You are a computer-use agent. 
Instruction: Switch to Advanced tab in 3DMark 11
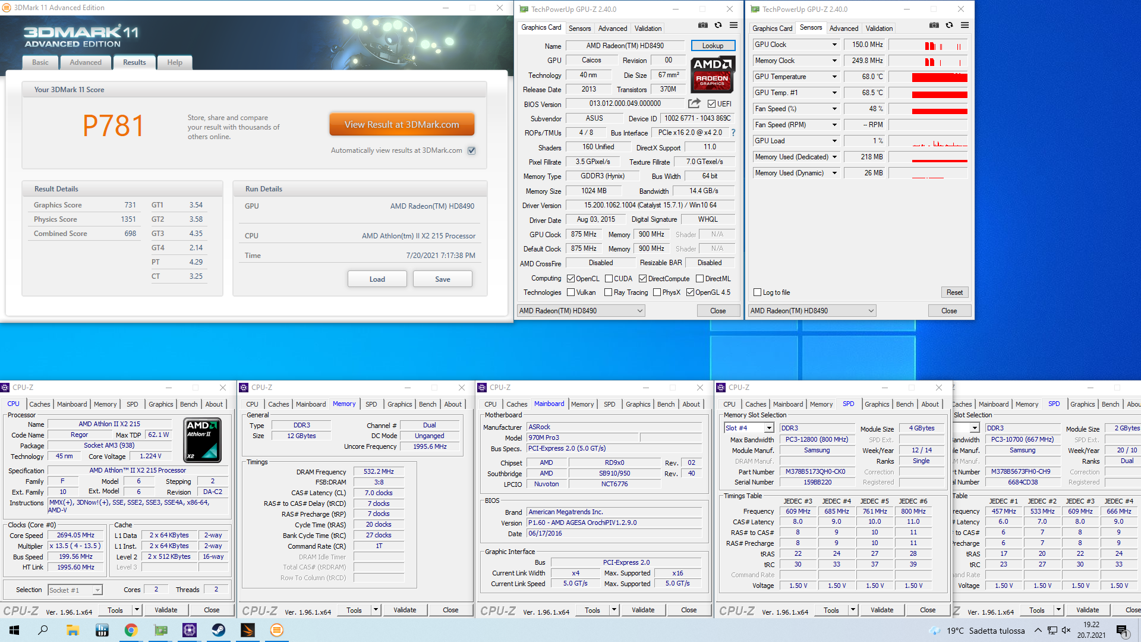pyautogui.click(x=86, y=62)
